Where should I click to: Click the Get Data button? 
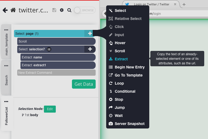click(x=84, y=84)
